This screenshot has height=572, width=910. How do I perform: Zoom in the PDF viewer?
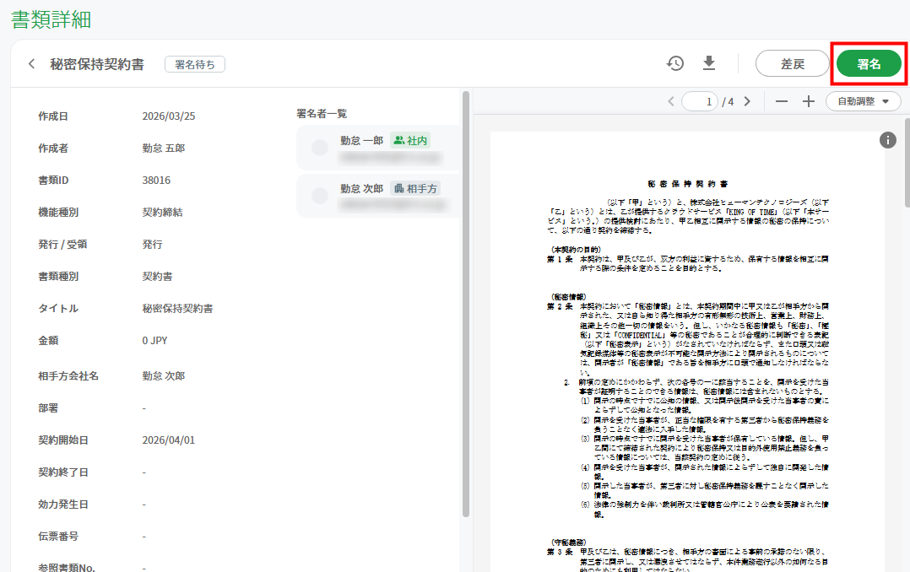(809, 101)
